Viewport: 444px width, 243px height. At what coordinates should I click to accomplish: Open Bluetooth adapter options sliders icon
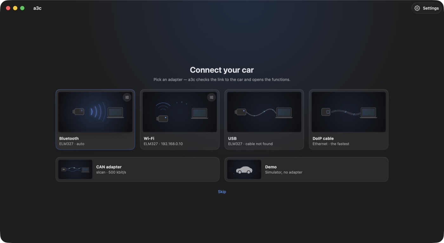click(x=127, y=97)
